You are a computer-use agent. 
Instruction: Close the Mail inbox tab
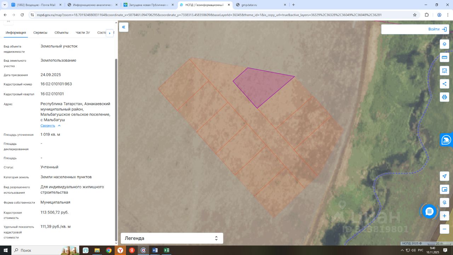tap(61, 5)
